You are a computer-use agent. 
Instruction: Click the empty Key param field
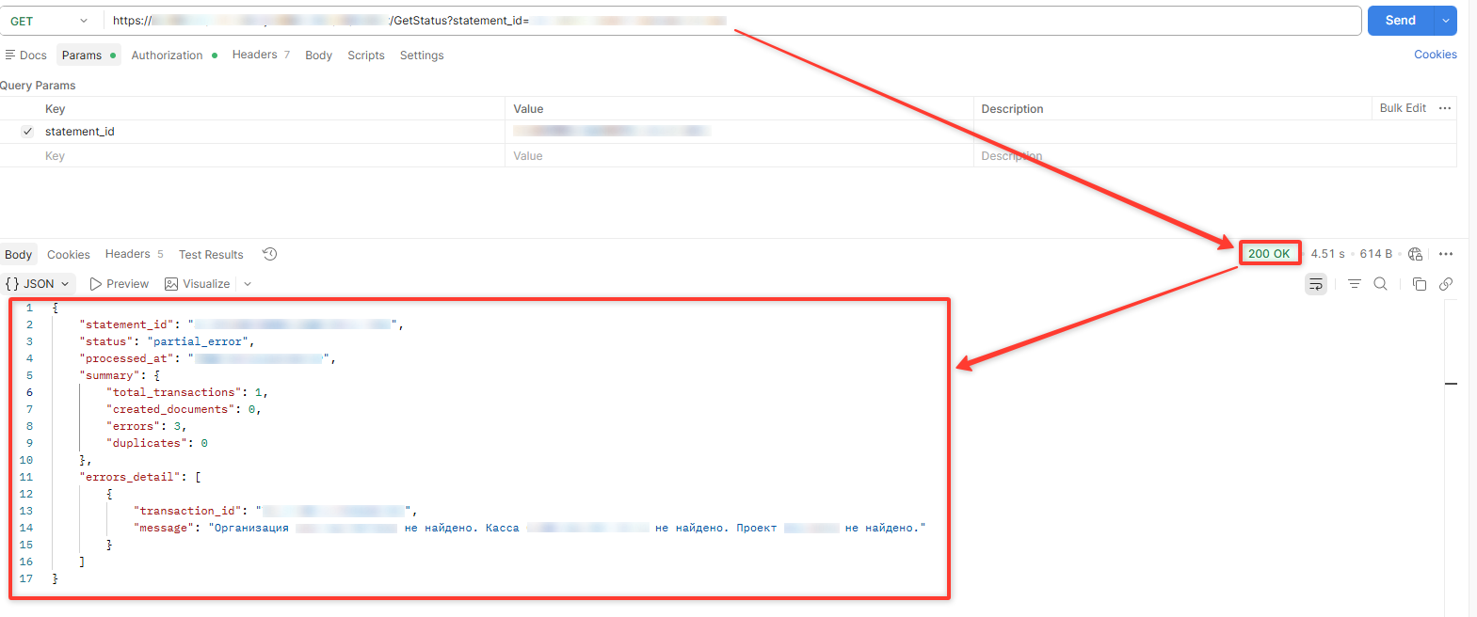pyautogui.click(x=273, y=156)
